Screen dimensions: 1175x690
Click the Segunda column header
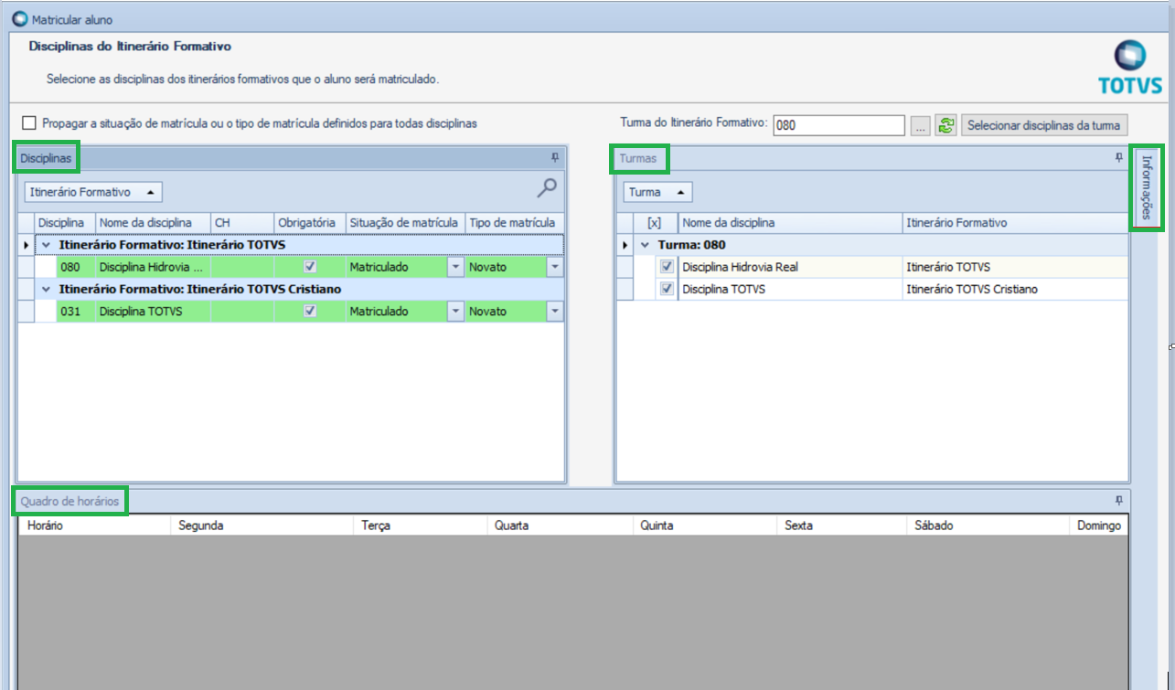[x=262, y=525]
